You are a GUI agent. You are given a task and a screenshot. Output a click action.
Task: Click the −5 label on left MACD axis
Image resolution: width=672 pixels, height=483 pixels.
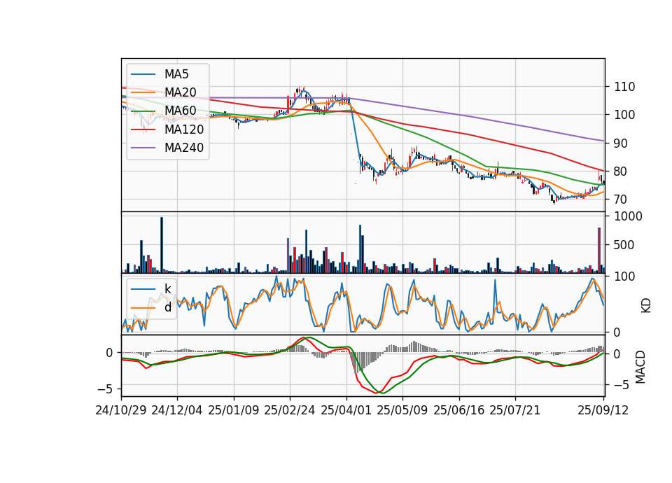pyautogui.click(x=105, y=389)
